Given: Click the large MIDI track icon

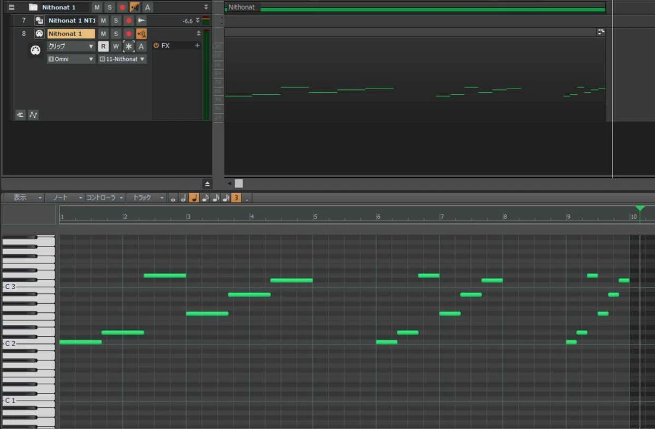Looking at the screenshot, I should pyautogui.click(x=35, y=51).
